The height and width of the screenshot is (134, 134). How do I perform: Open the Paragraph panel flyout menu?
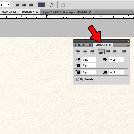point(127,45)
